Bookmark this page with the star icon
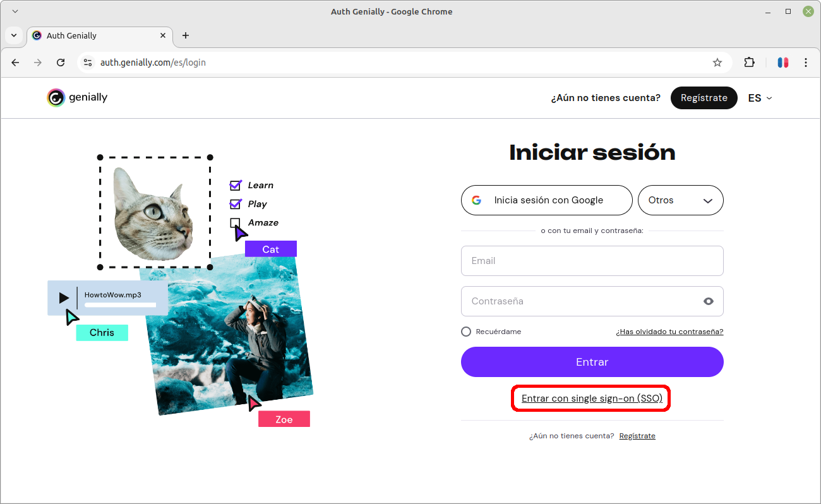Image resolution: width=821 pixels, height=504 pixels. coord(717,63)
